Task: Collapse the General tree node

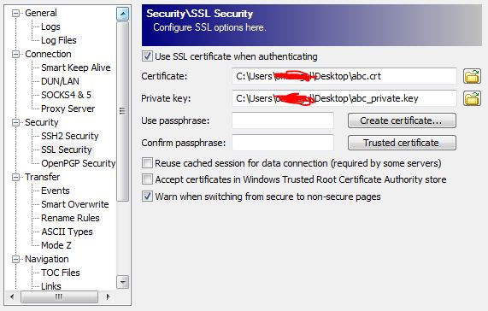Action: tap(15, 13)
